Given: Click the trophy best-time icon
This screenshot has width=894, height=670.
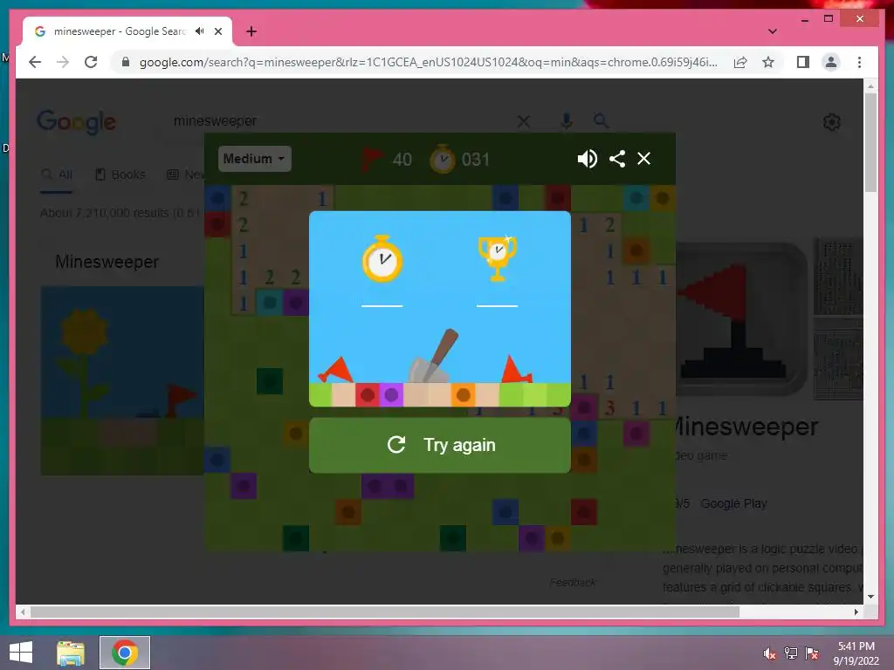Looking at the screenshot, I should pos(497,258).
